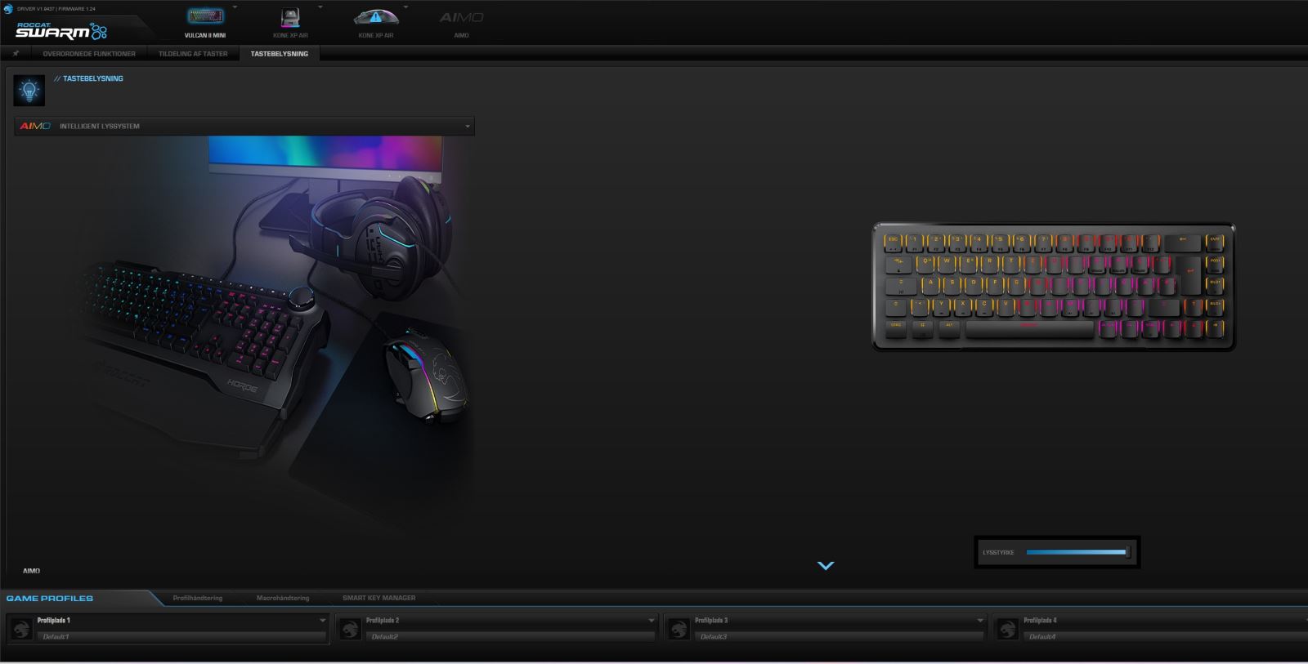Switch to Overordnede Funktioner tab

pyautogui.click(x=89, y=54)
